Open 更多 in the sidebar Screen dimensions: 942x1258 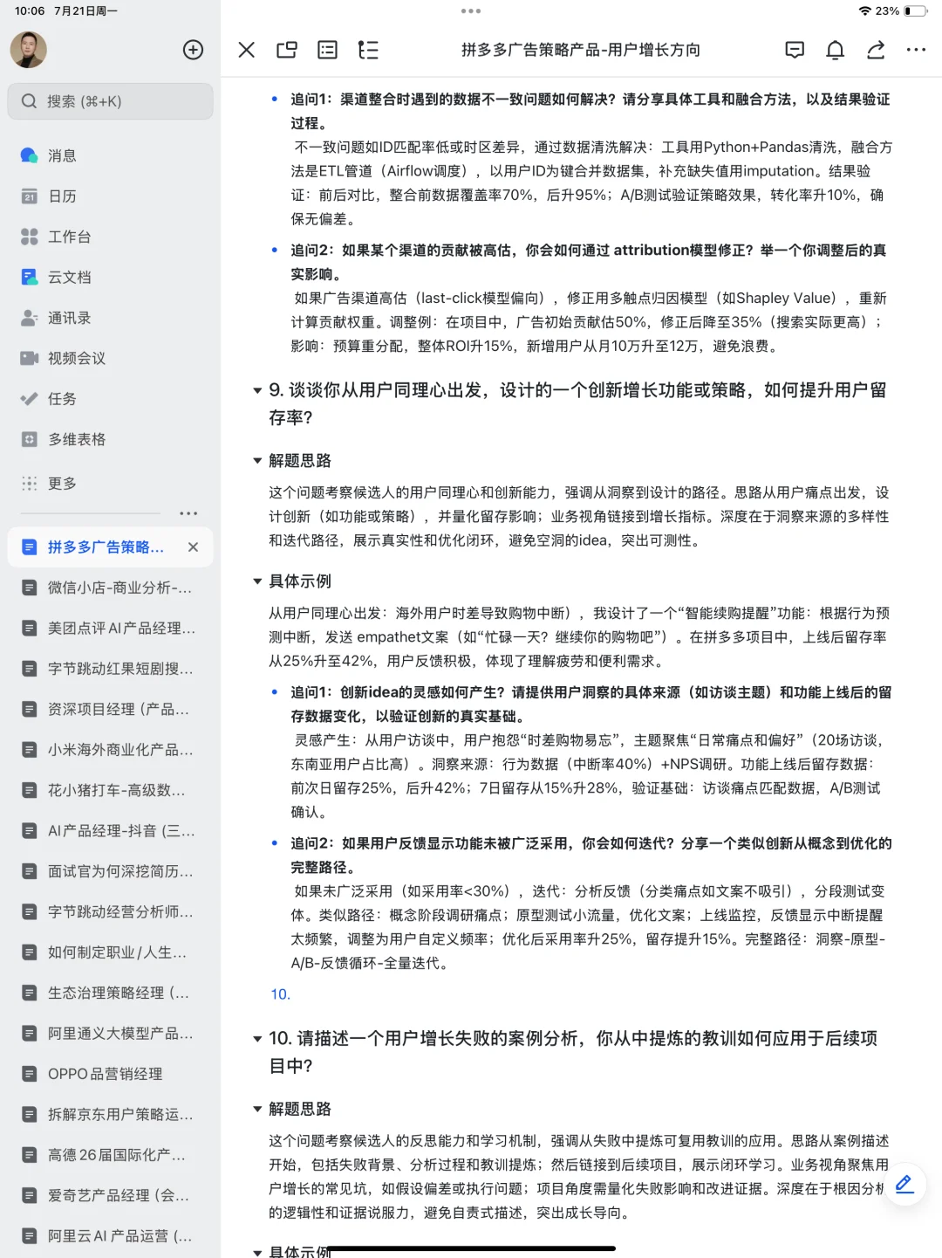click(110, 483)
